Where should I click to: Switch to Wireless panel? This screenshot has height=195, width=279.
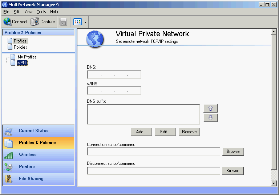39,155
